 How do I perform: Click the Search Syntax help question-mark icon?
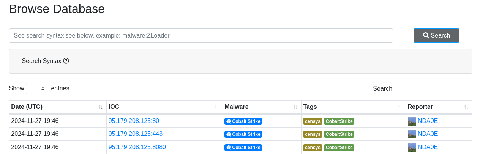click(66, 61)
